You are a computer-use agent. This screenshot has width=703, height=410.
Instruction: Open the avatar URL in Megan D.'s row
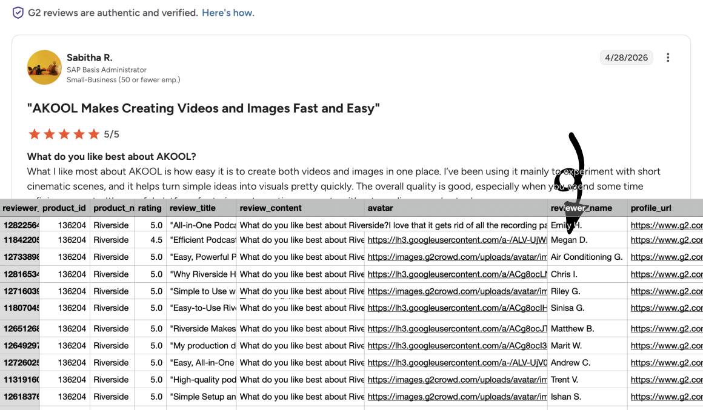point(457,240)
